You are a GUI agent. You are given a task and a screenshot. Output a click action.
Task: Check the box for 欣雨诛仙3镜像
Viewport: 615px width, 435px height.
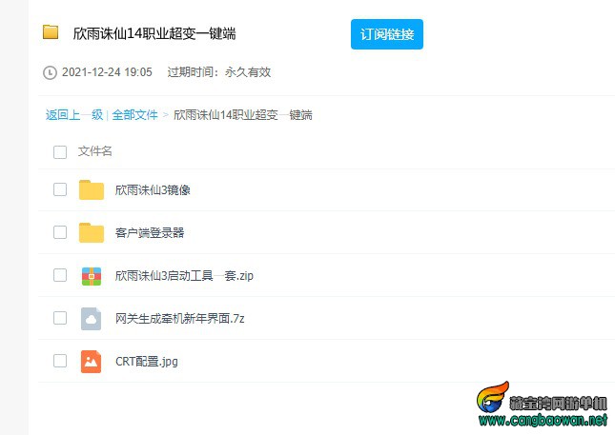60,189
